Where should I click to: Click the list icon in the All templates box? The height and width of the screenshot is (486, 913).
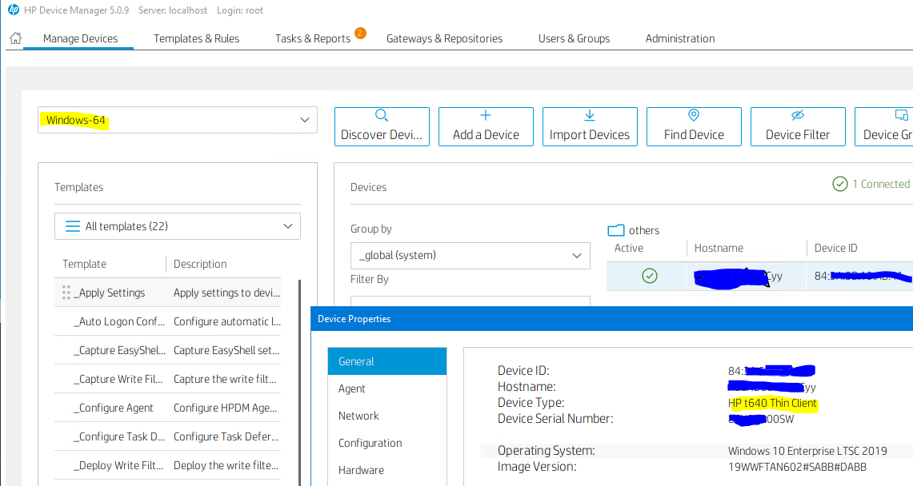(x=73, y=226)
